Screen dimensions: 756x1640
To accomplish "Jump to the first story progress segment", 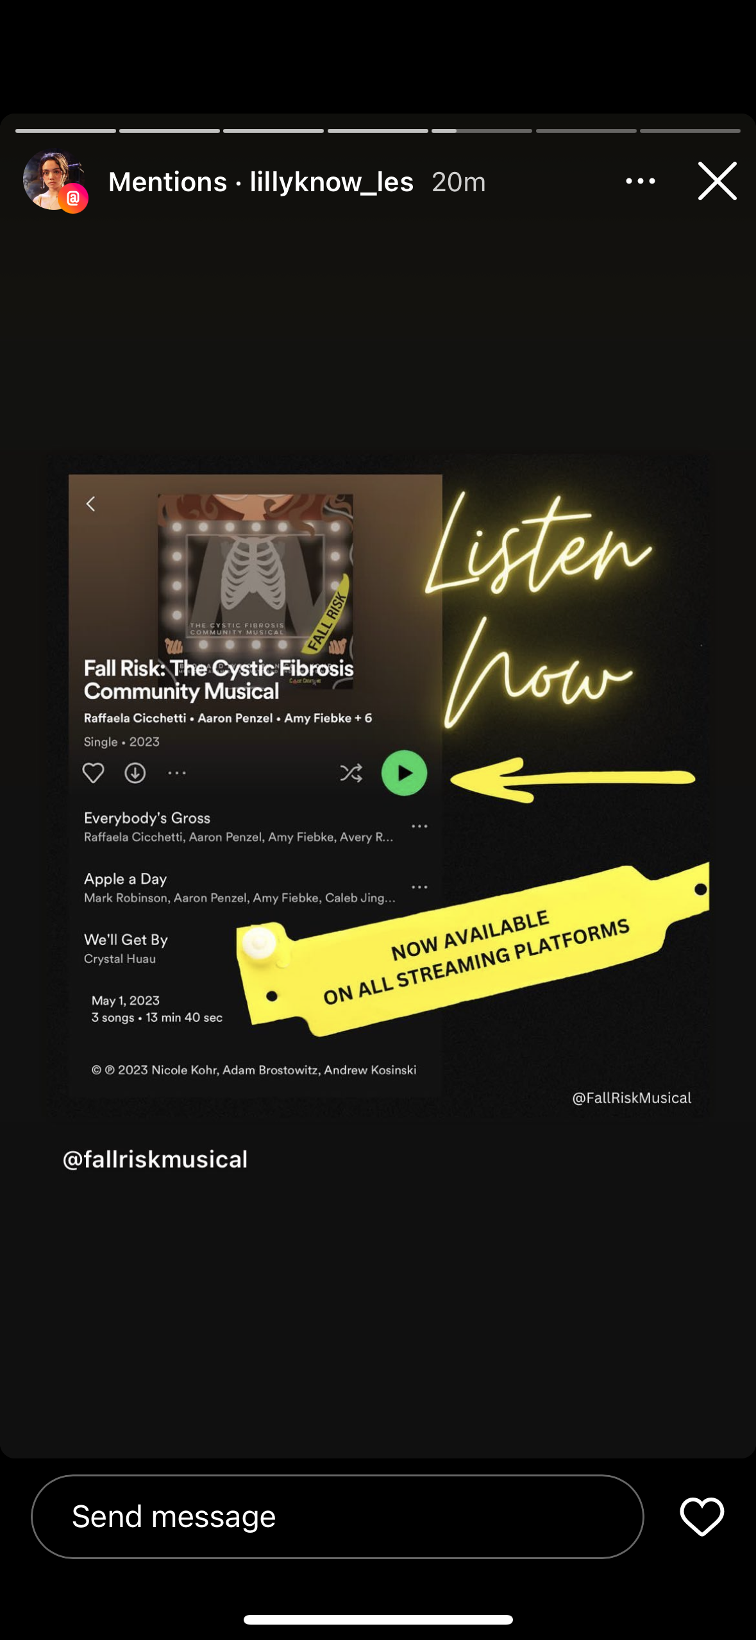I will click(x=65, y=131).
